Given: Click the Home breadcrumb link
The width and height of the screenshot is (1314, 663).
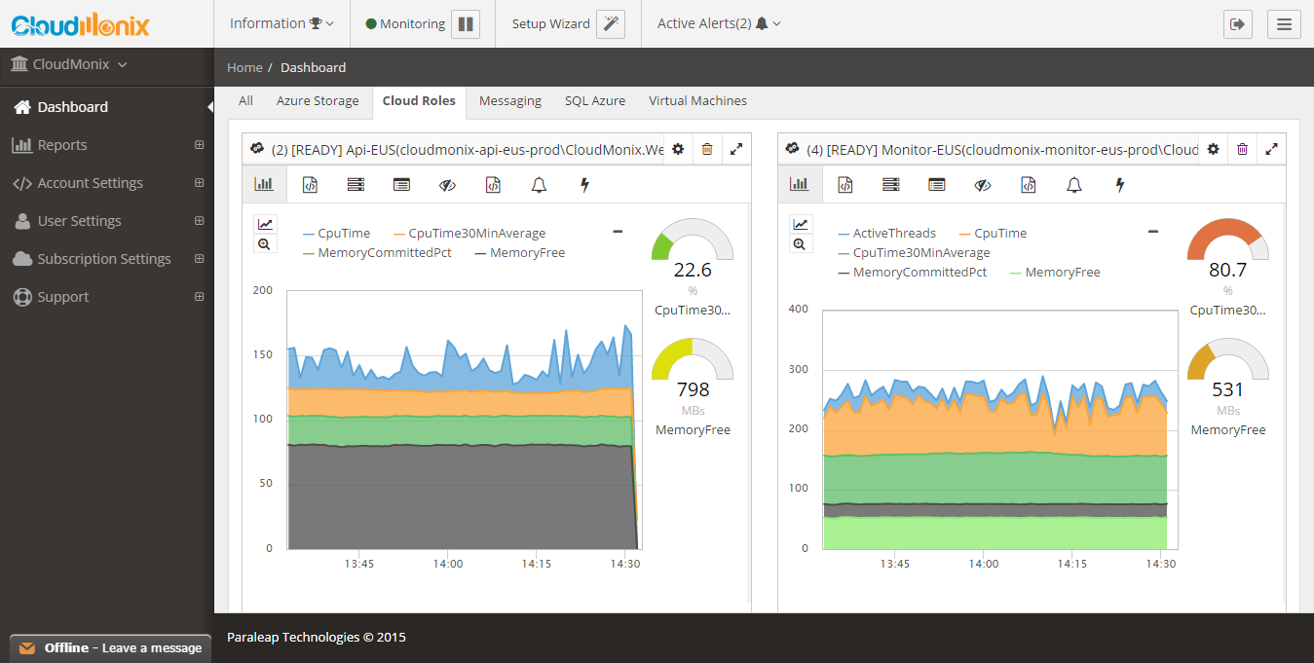Looking at the screenshot, I should tap(244, 68).
